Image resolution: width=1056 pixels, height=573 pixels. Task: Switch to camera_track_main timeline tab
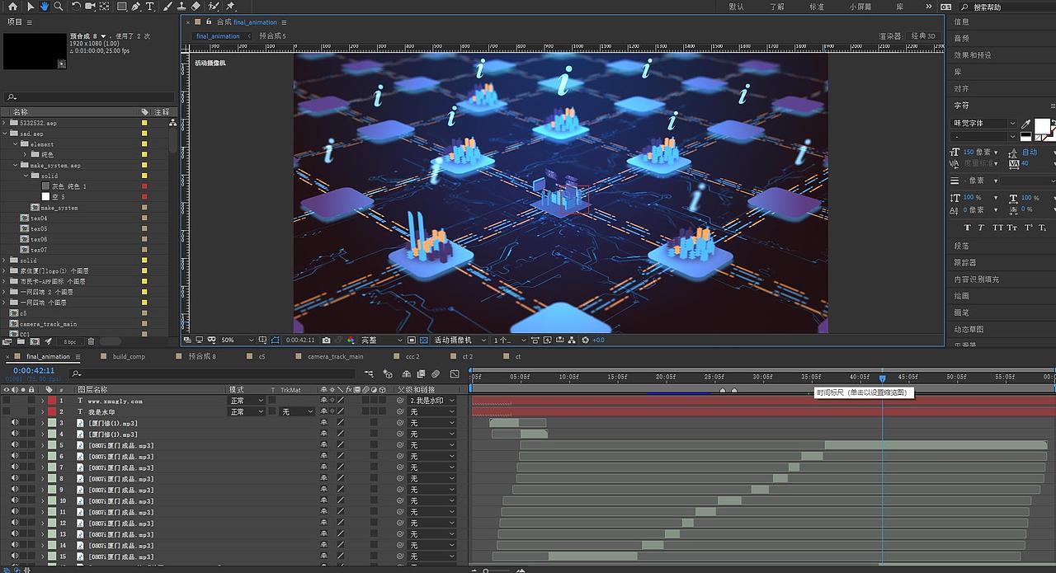[x=335, y=357]
